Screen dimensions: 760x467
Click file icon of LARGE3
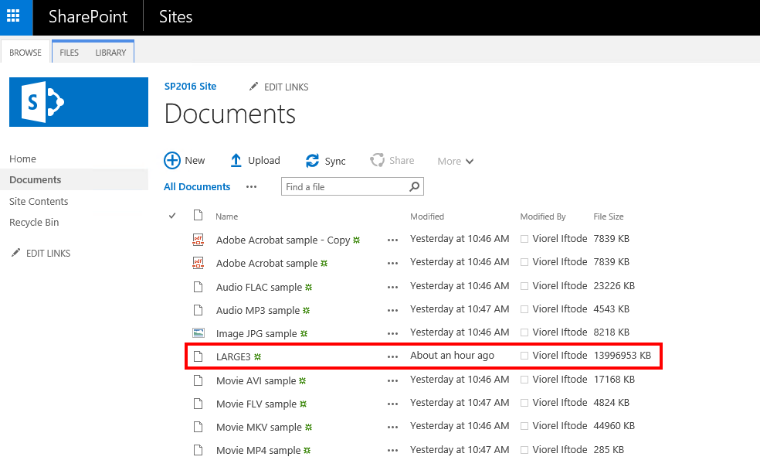(198, 356)
